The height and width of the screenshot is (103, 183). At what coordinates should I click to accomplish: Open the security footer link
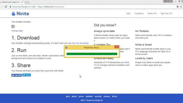tap(98, 96)
